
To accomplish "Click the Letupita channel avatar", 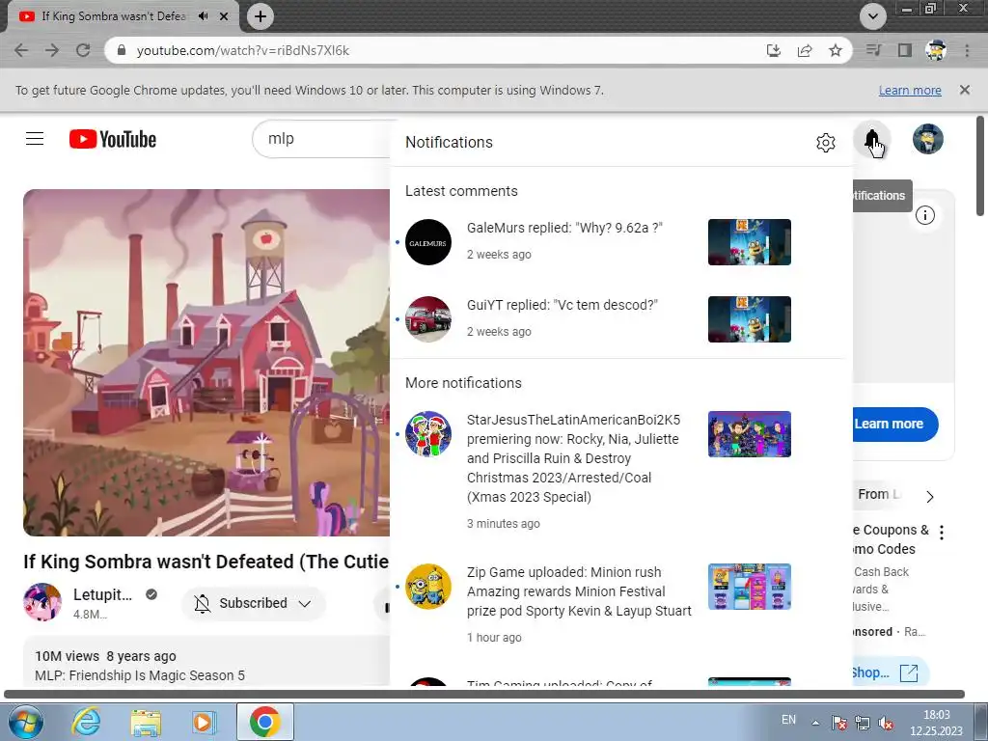I will pos(42,602).
